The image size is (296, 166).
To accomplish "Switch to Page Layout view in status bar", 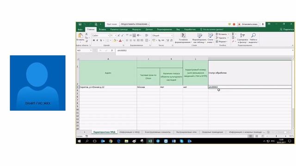I will click(257, 136).
